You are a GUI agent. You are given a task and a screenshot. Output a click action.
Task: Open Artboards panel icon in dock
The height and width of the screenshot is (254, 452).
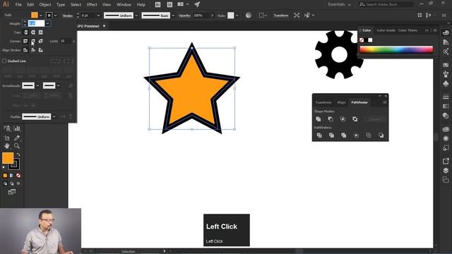tap(446, 180)
